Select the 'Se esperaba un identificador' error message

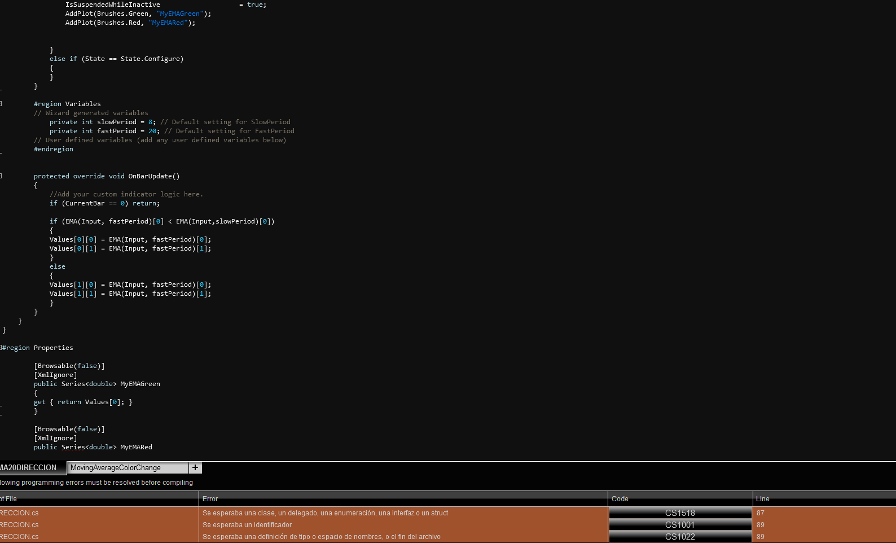click(x=247, y=525)
